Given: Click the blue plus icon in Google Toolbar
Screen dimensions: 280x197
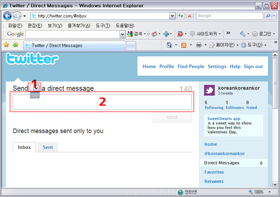Looking at the screenshot, I should [166, 34].
